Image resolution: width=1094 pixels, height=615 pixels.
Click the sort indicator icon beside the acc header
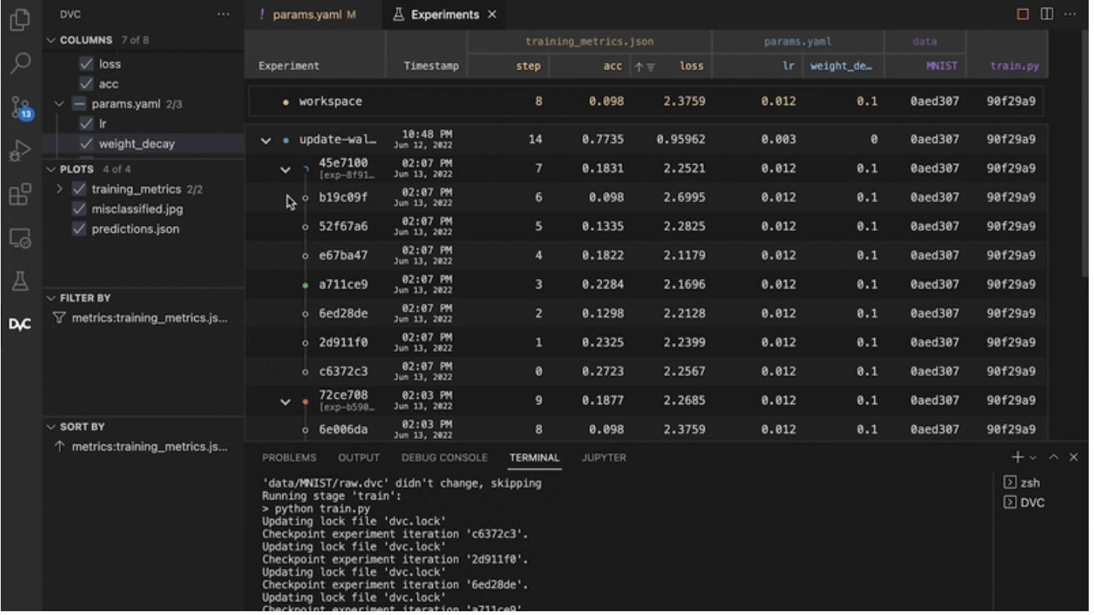tap(644, 66)
